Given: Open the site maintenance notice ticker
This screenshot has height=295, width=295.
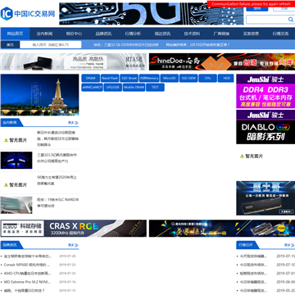Looking at the screenshot, I should pyautogui.click(x=198, y=44).
